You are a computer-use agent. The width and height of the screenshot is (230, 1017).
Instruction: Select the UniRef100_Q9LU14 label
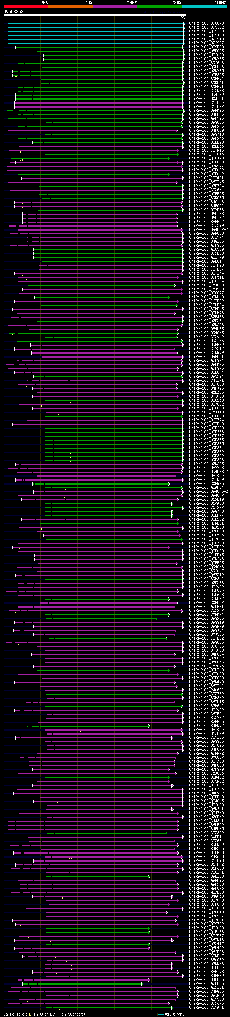(x=206, y=261)
